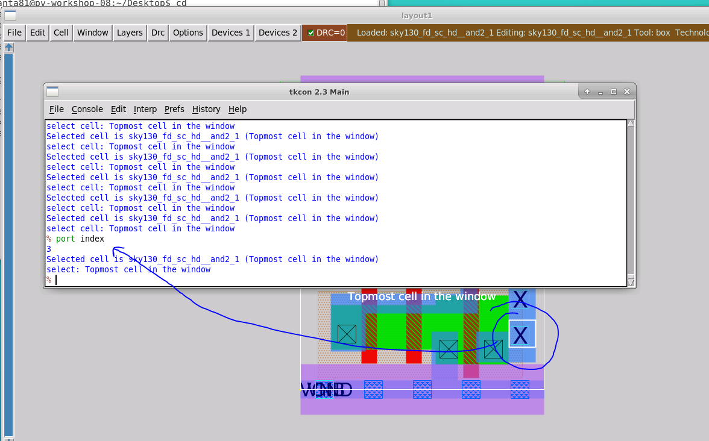Open tkcon Edit menu
Viewport: 709px width, 441px height.
click(x=118, y=110)
